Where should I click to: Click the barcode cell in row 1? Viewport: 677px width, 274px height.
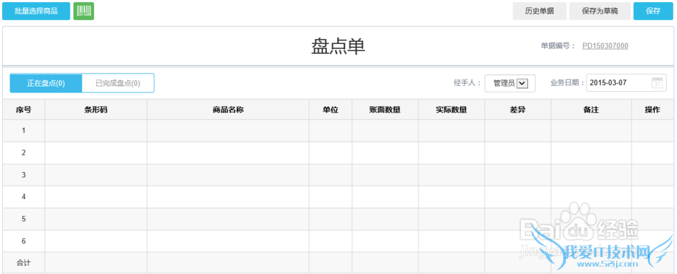click(x=95, y=131)
